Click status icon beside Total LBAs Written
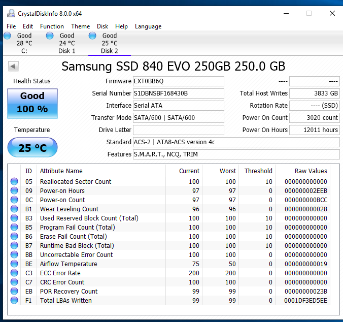The height and width of the screenshot is (322, 343). 14,301
